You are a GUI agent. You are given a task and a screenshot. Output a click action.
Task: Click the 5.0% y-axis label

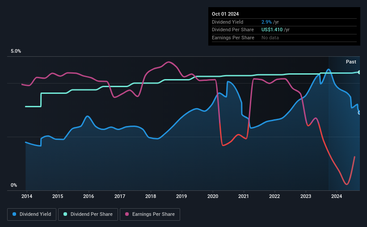coord(16,51)
